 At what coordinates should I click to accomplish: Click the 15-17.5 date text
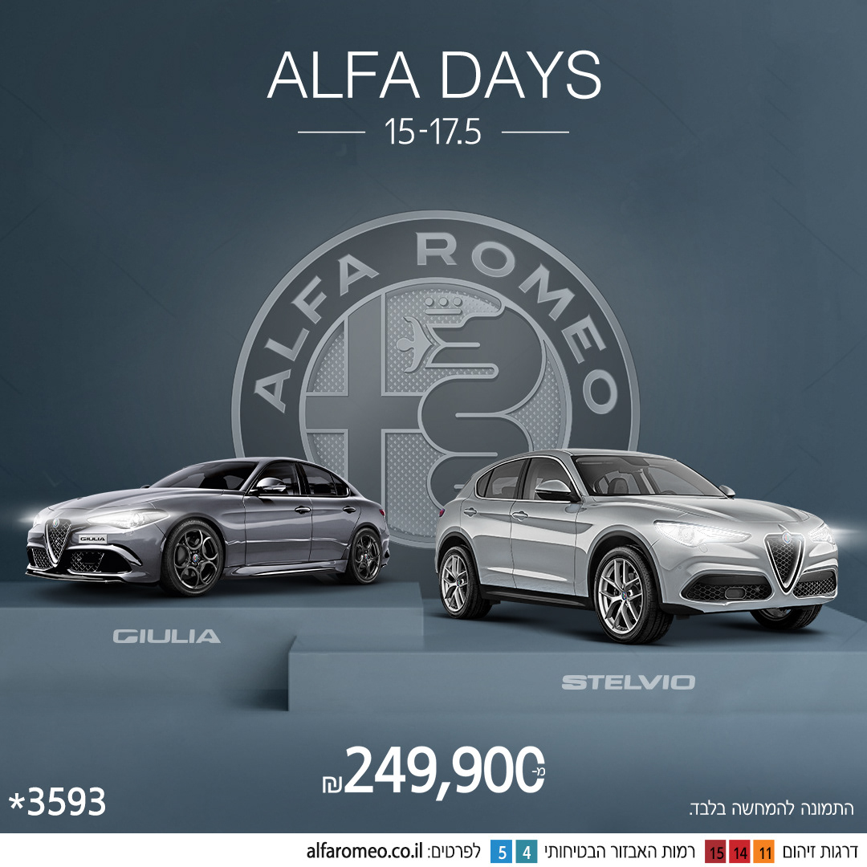point(433,132)
